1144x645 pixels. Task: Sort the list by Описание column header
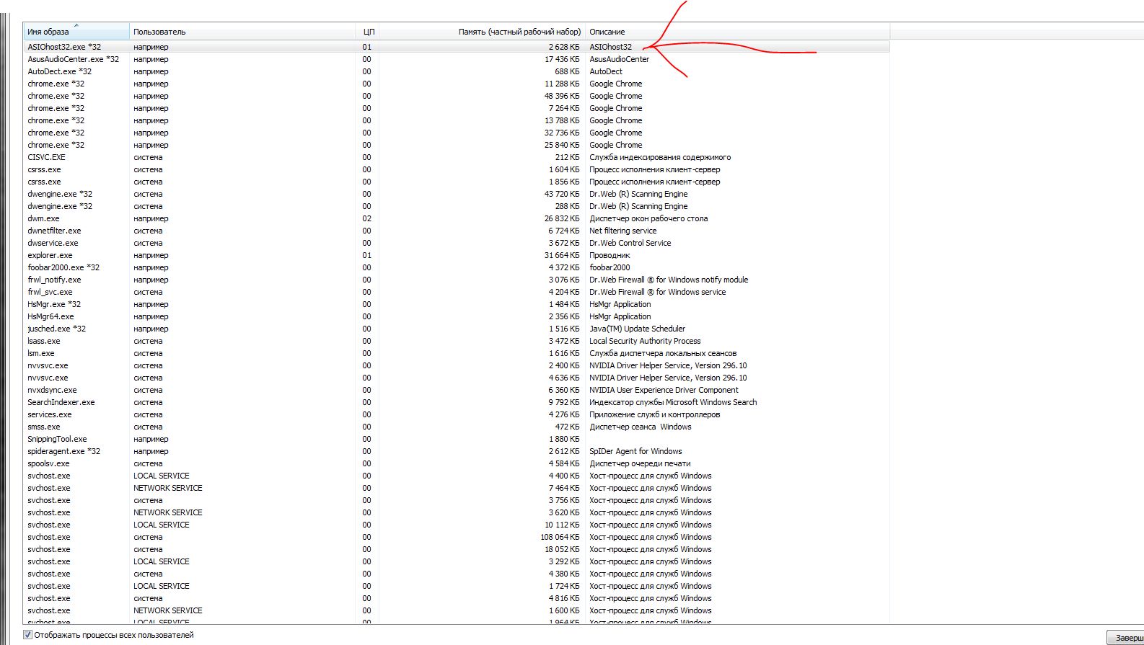tap(736, 32)
